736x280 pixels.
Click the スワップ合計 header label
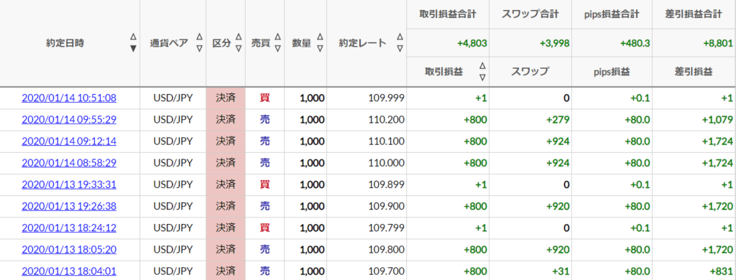(530, 14)
